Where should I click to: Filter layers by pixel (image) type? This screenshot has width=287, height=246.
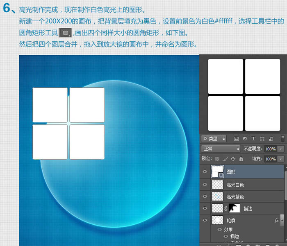[x=236, y=139]
